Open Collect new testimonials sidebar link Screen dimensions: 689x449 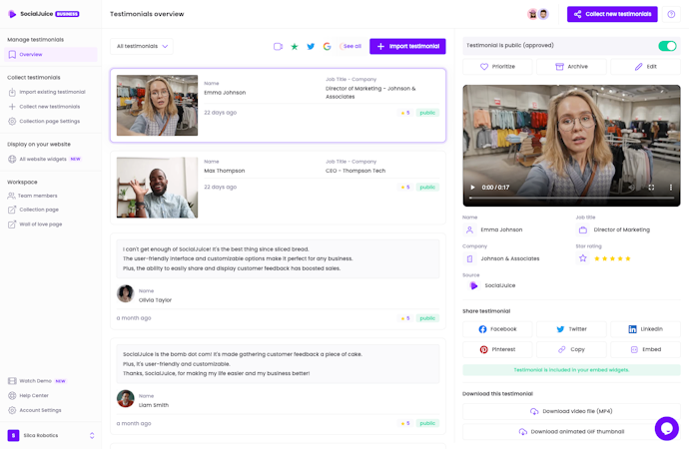[x=44, y=107]
